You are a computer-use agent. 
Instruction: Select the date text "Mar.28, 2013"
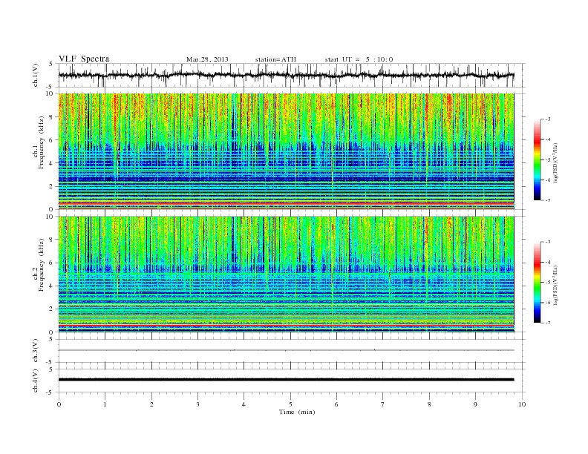pyautogui.click(x=207, y=59)
